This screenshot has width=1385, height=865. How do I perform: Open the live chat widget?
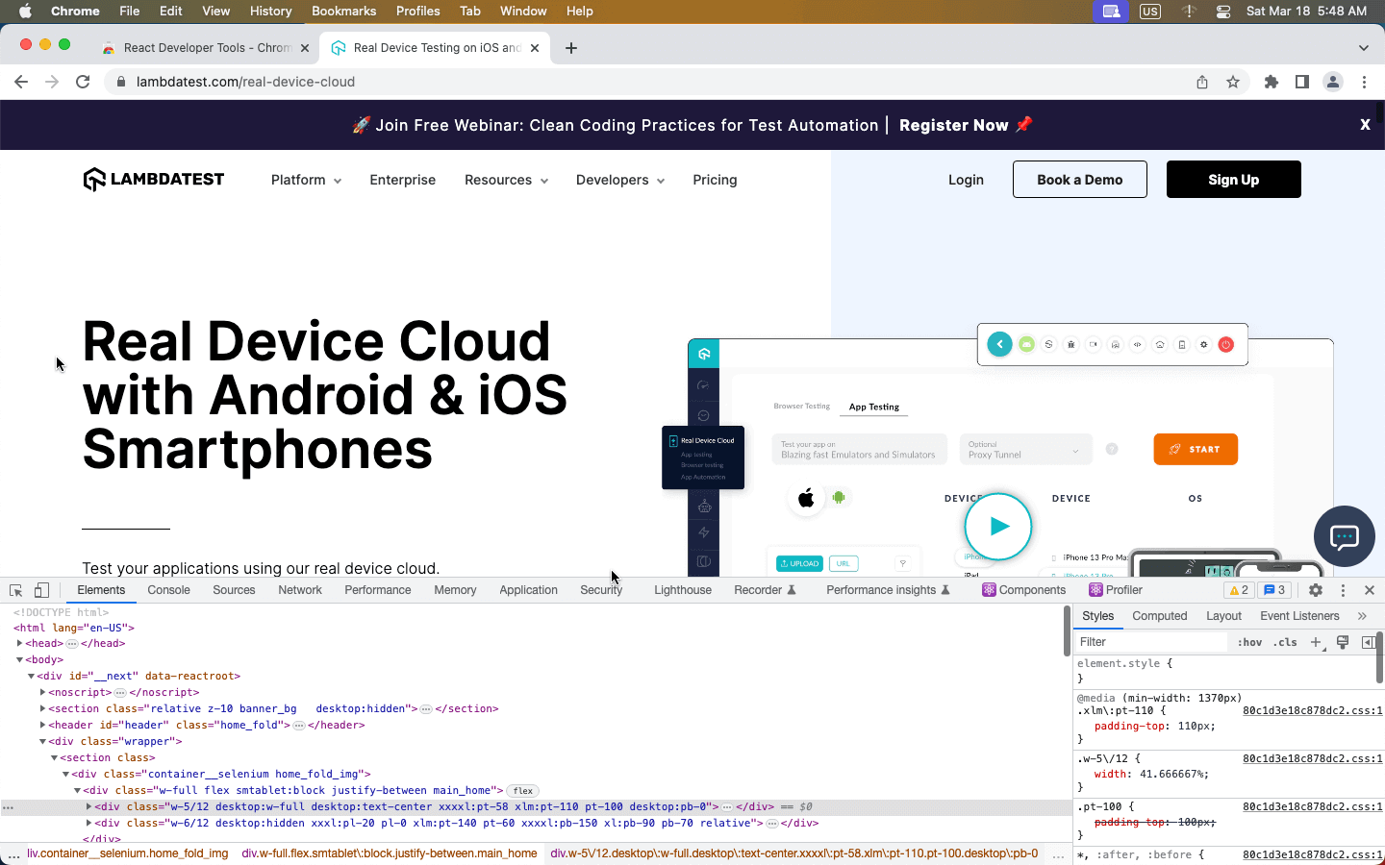click(1345, 536)
